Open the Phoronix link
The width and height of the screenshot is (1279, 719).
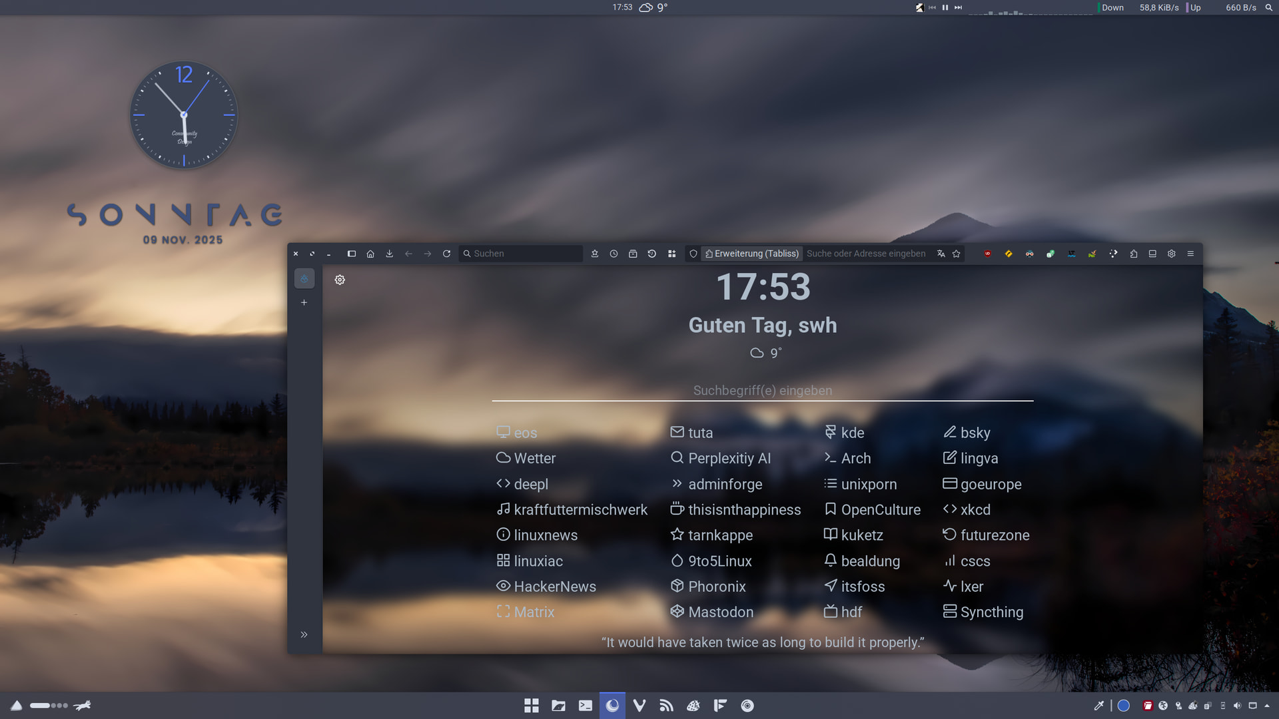716,587
